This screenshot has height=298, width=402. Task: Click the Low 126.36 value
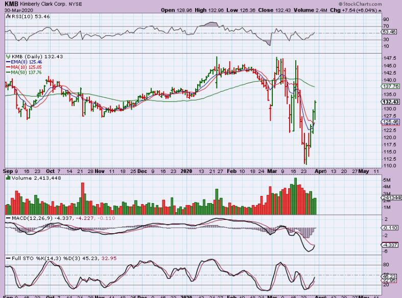[241, 10]
